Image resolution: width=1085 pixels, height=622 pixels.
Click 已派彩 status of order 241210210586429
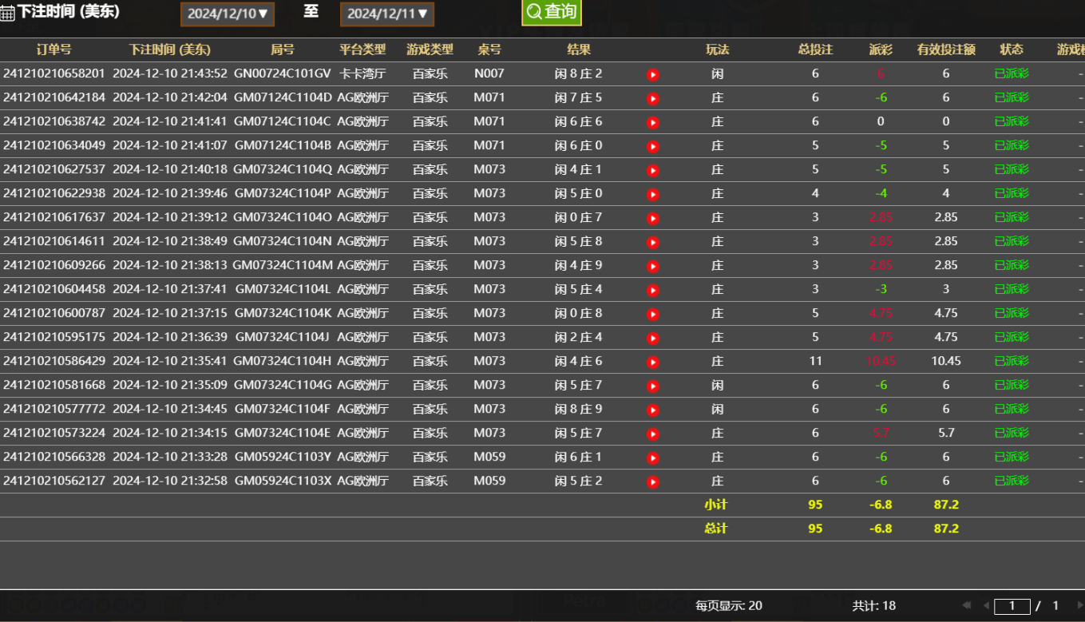[1012, 361]
